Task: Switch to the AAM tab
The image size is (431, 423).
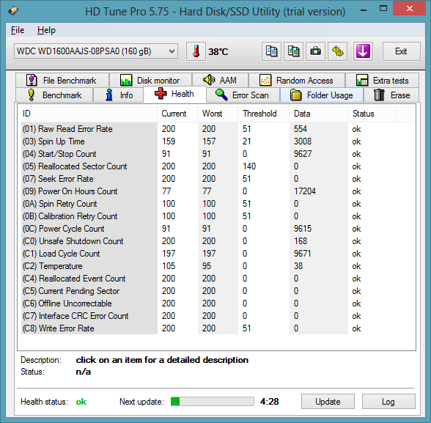Action: coord(220,80)
